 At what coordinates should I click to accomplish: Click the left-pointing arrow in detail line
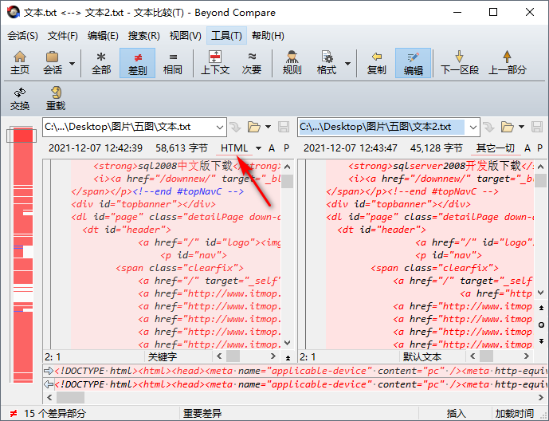coord(49,384)
